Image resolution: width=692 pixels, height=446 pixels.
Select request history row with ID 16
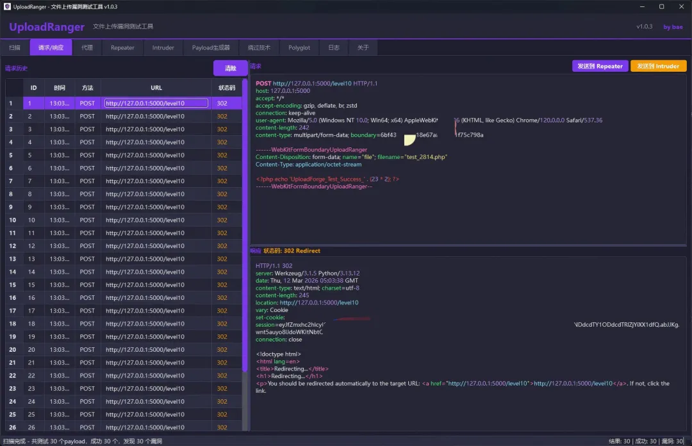(124, 297)
